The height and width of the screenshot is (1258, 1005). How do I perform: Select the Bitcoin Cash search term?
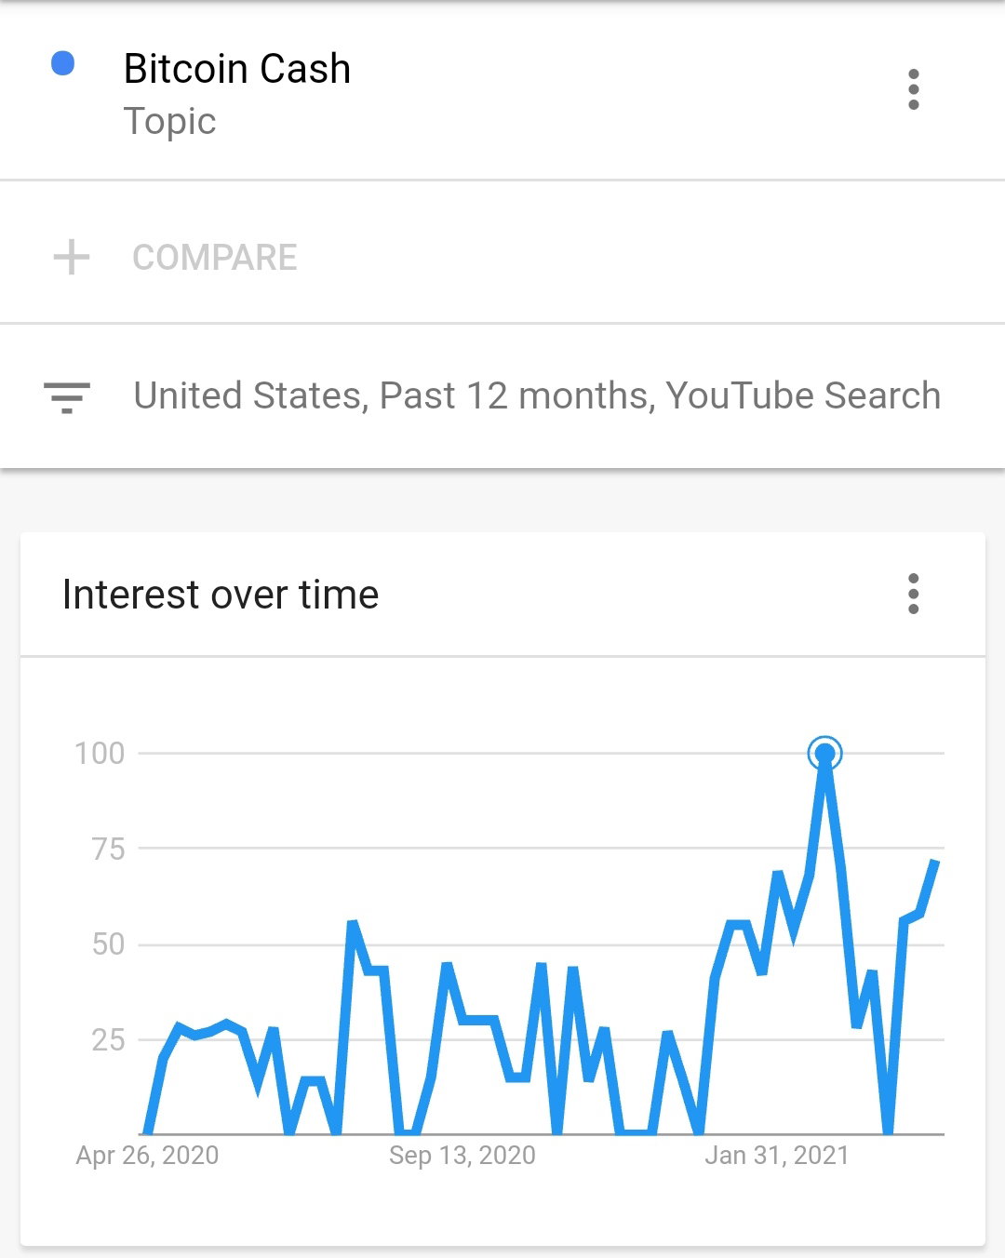237,69
